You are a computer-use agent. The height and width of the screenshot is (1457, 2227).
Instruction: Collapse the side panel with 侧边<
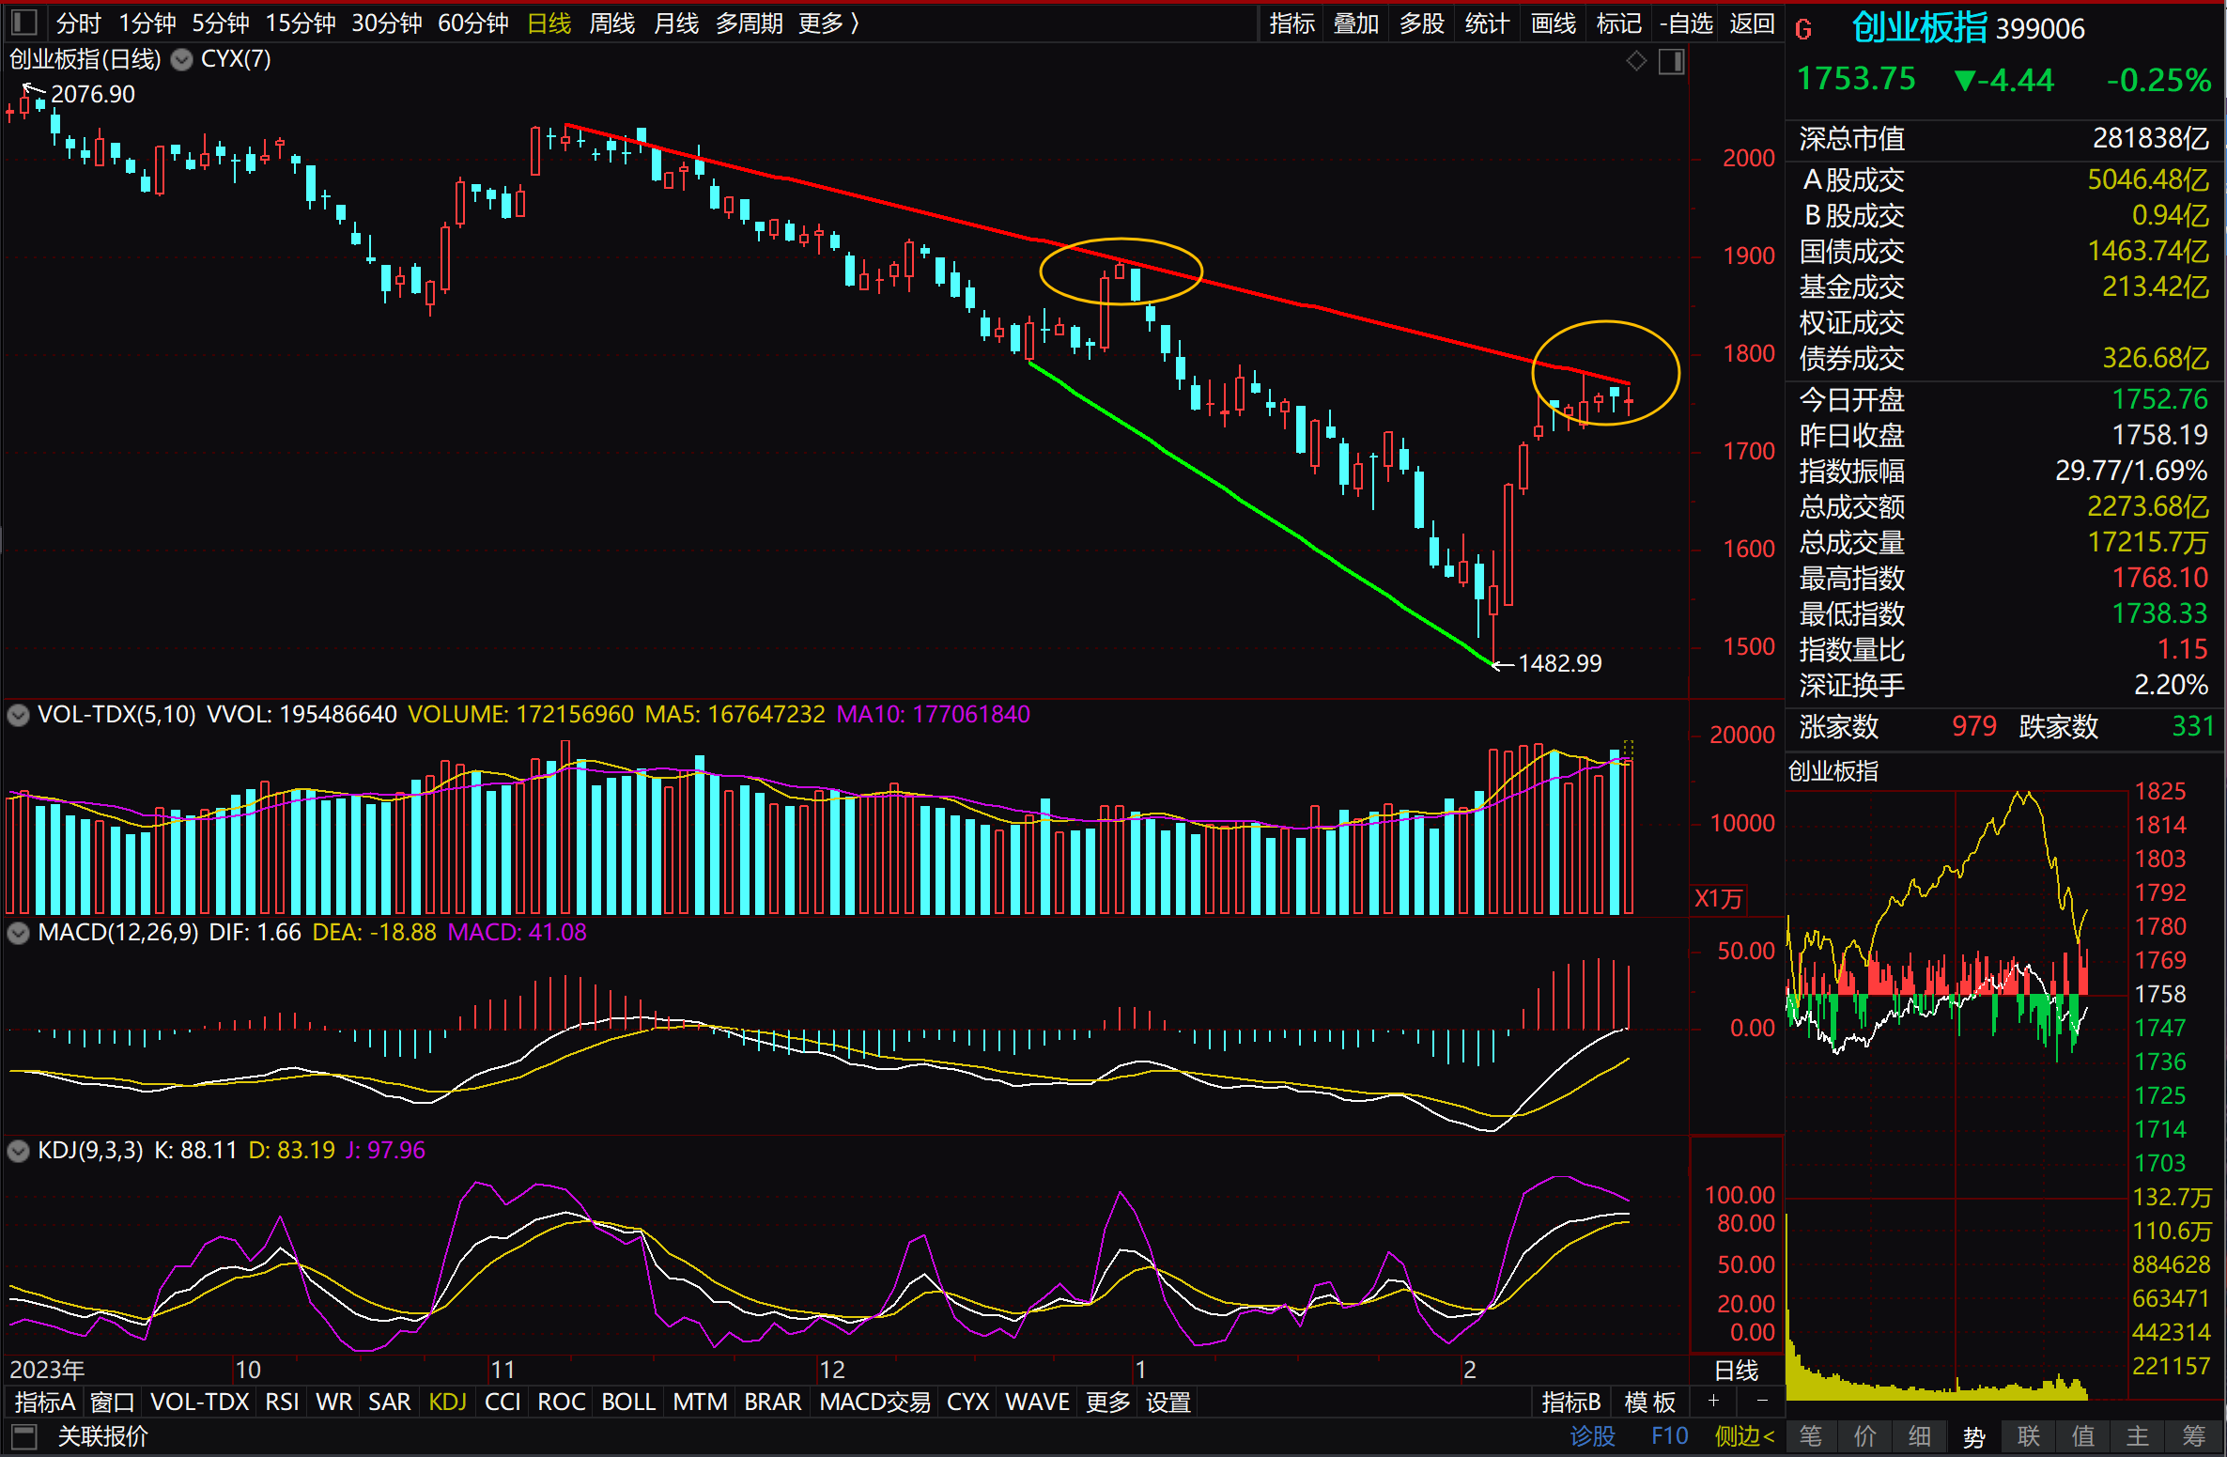tap(1743, 1436)
